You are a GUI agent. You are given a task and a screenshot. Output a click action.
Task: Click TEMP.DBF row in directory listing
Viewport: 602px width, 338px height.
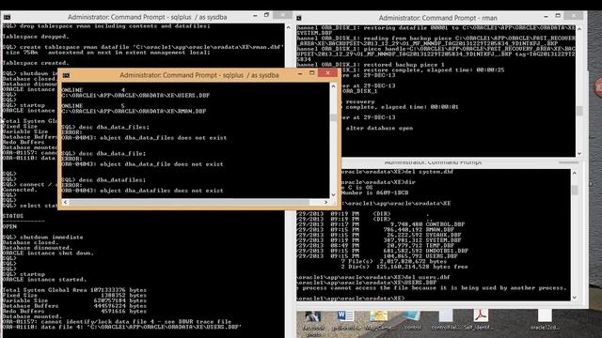376,245
